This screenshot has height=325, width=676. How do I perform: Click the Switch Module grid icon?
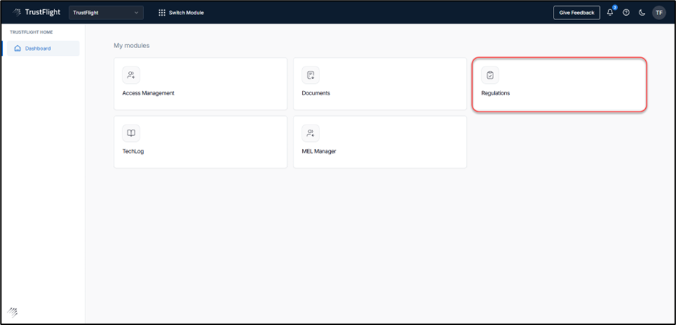[x=162, y=12]
